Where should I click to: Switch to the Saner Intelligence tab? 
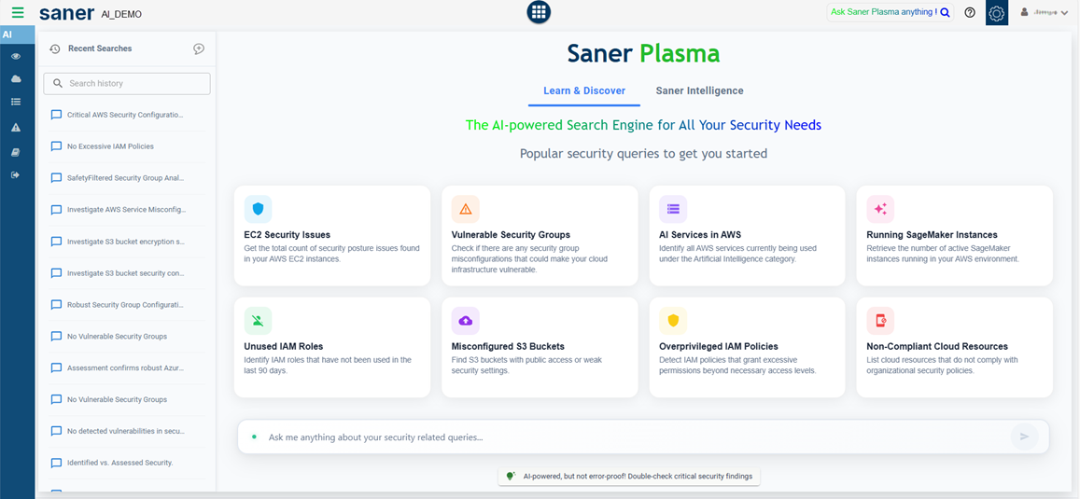699,91
